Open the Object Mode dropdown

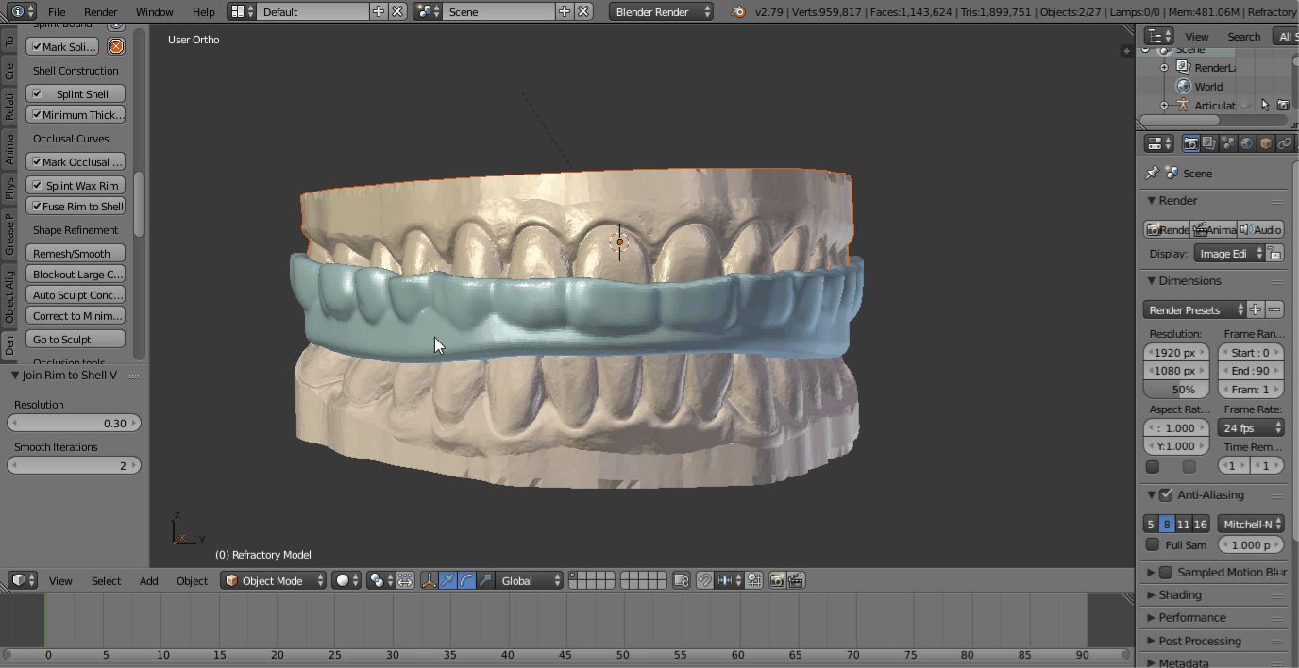tap(273, 580)
